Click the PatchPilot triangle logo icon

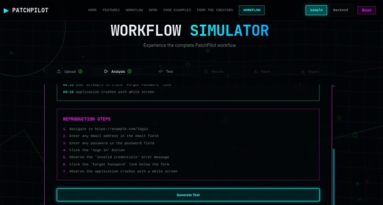coord(6,10)
